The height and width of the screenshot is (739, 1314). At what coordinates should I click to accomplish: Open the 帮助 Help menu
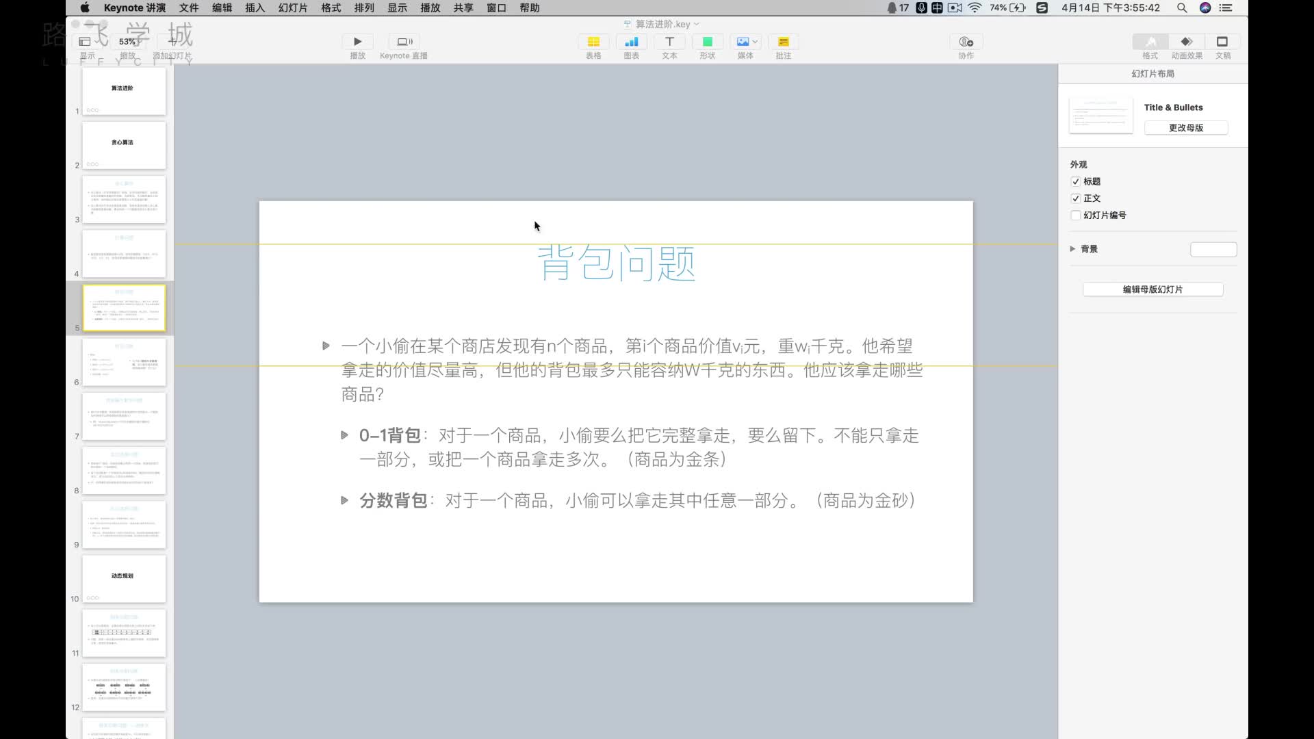click(x=529, y=8)
